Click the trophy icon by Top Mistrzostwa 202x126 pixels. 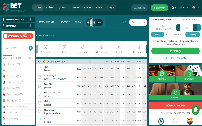[x=4, y=20]
